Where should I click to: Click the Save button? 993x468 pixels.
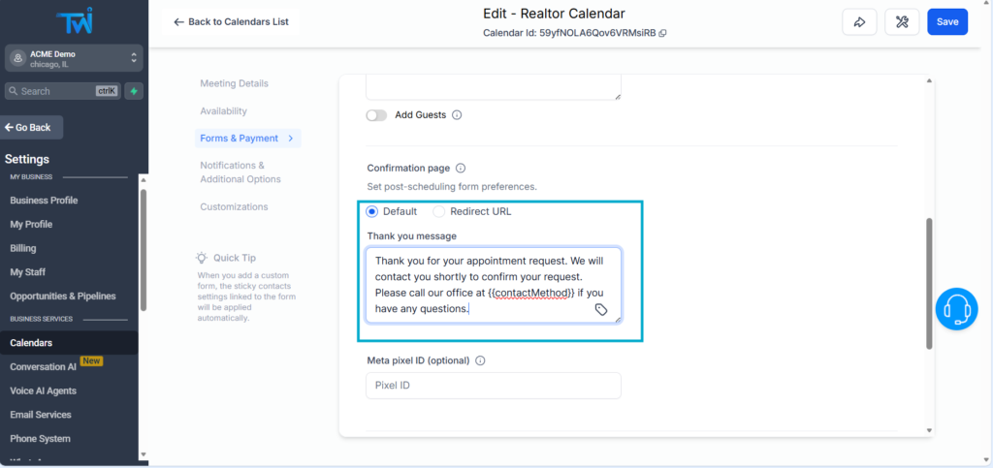[947, 22]
